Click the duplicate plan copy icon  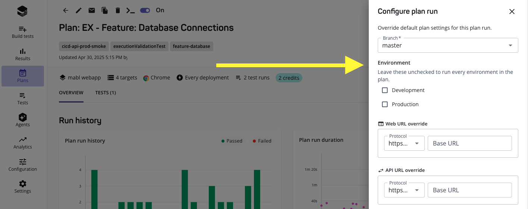pos(105,10)
